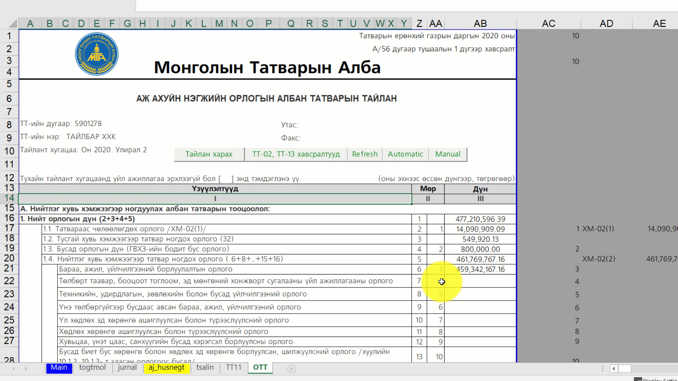This screenshot has height=381, width=678.
Task: Click cell with value 477,210,596.39
Action: pos(480,219)
